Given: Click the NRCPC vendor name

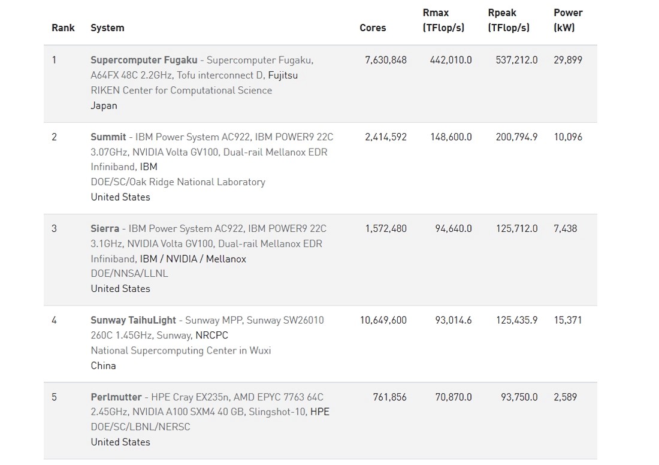Looking at the screenshot, I should [212, 336].
